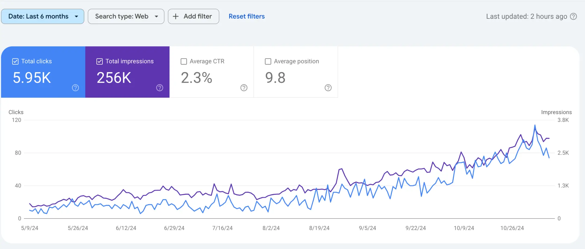The width and height of the screenshot is (585, 249).
Task: Click the Last updated: 2 hours ago text
Action: 527,16
